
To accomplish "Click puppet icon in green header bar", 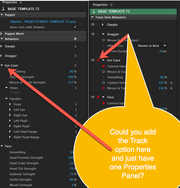I will (94, 11).
